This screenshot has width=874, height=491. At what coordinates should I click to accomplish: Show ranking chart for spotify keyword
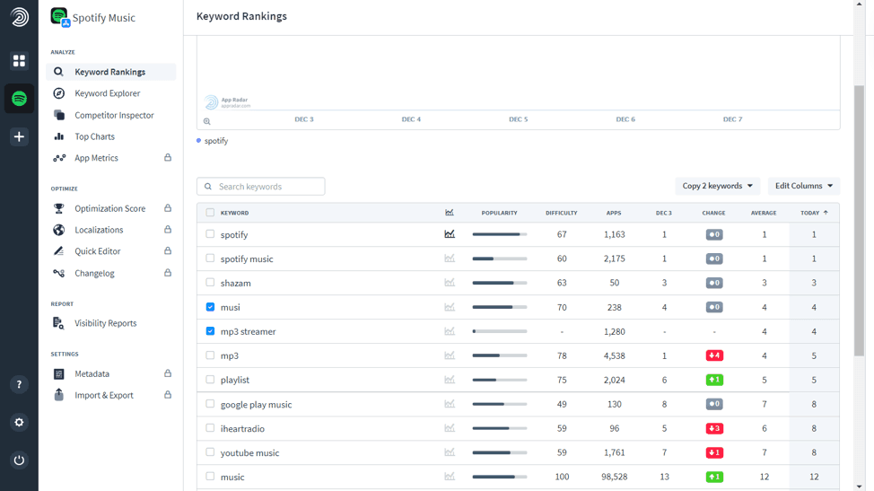pos(450,234)
